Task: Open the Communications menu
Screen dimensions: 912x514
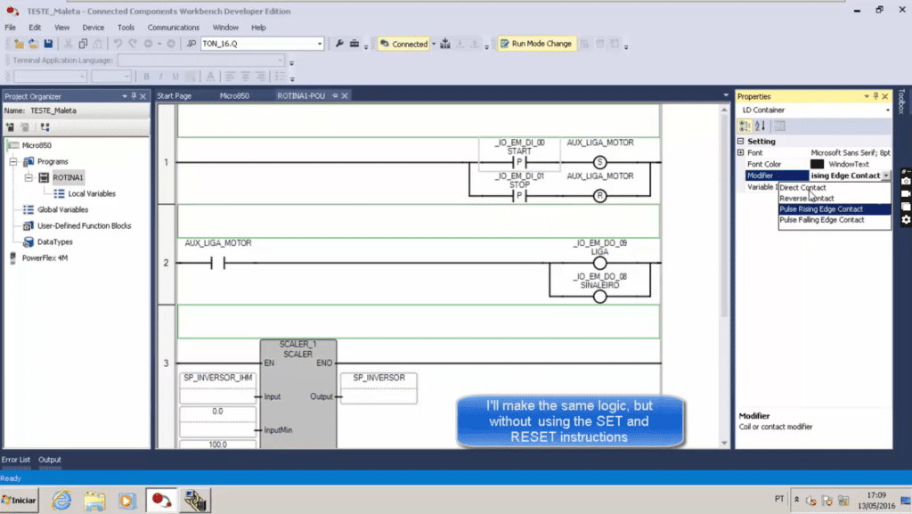Action: [x=173, y=28]
